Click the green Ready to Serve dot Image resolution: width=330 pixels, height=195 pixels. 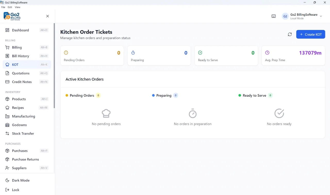240,95
